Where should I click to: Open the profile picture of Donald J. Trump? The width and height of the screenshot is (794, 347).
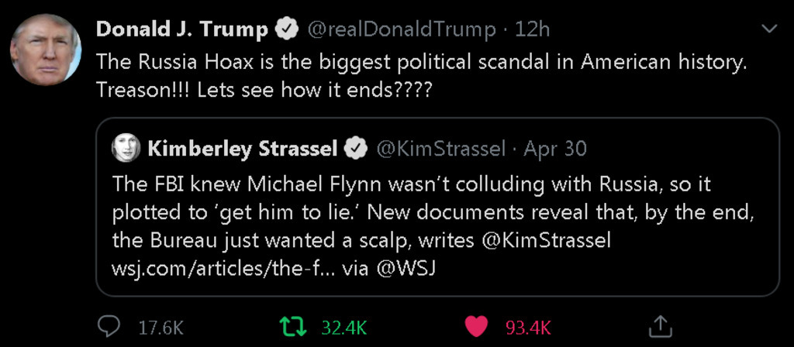click(x=46, y=50)
